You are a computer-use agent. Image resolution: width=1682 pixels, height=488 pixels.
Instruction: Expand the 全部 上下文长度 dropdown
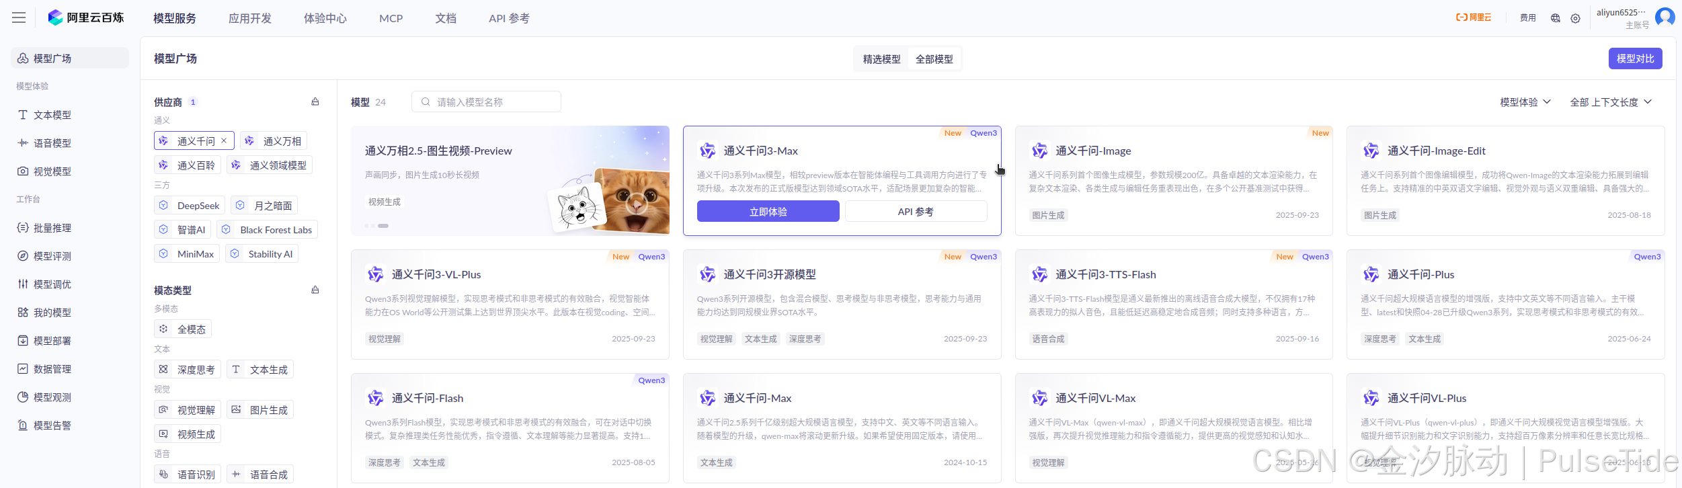[x=1611, y=102]
